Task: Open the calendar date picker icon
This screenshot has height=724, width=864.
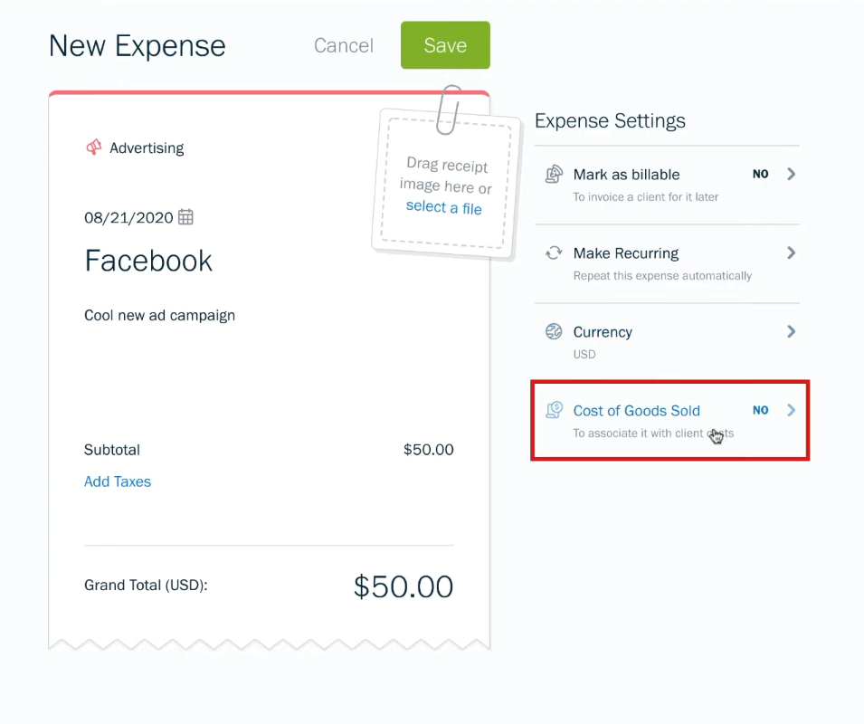Action: point(185,217)
